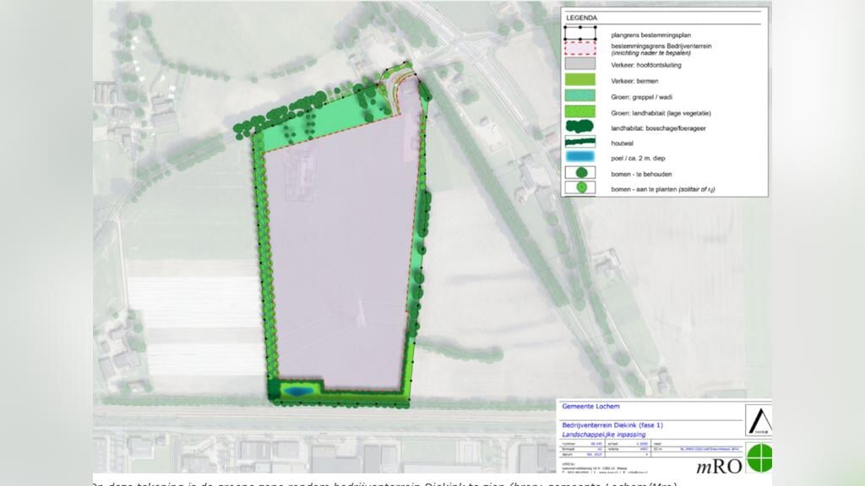Viewport: 865px width, 486px height.
Task: Click the grey Verkeer hoofdontsluiting swatch
Action: tap(579, 64)
